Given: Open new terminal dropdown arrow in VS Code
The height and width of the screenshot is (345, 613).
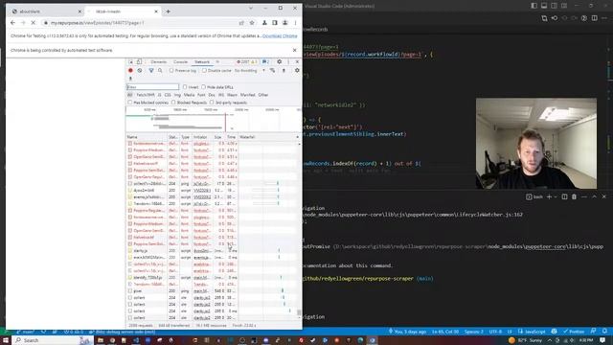Looking at the screenshot, I should pyautogui.click(x=556, y=196).
